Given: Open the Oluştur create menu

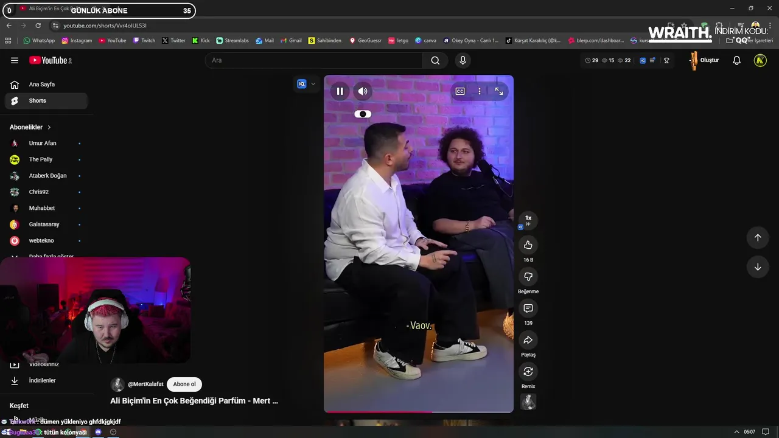Looking at the screenshot, I should tap(704, 60).
